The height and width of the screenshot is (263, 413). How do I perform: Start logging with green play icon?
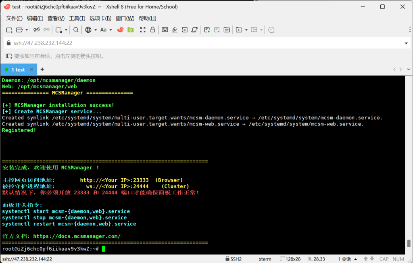coord(207,30)
